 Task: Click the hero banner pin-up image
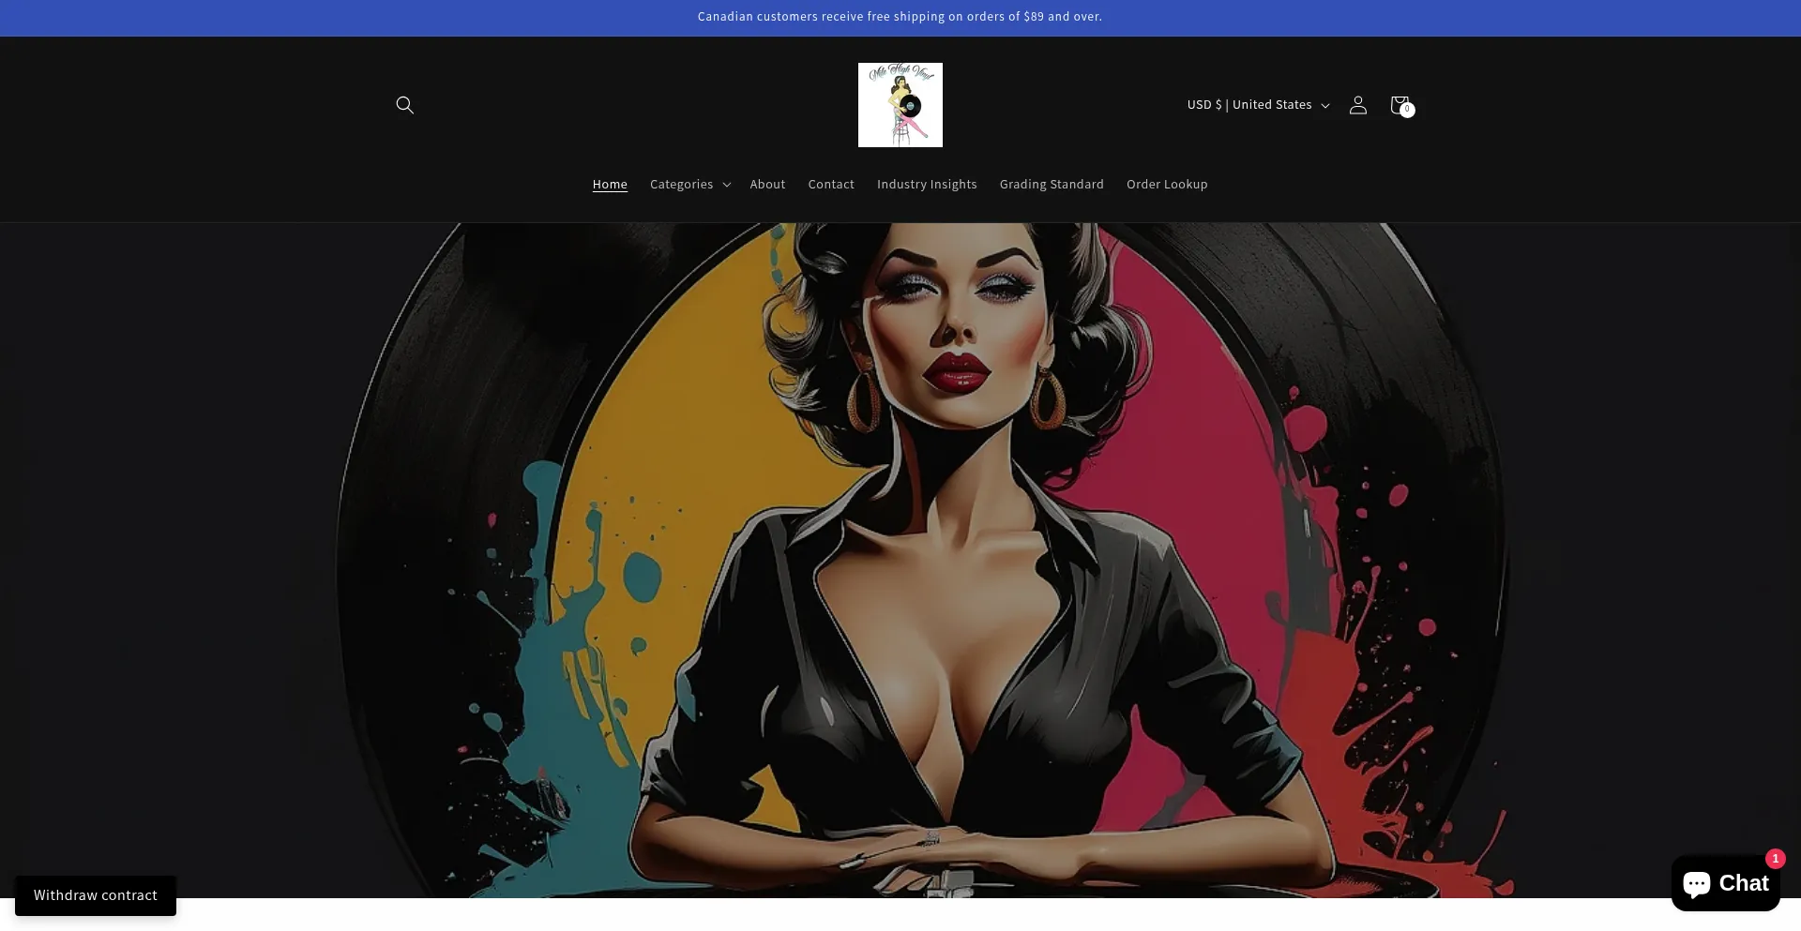click(900, 561)
